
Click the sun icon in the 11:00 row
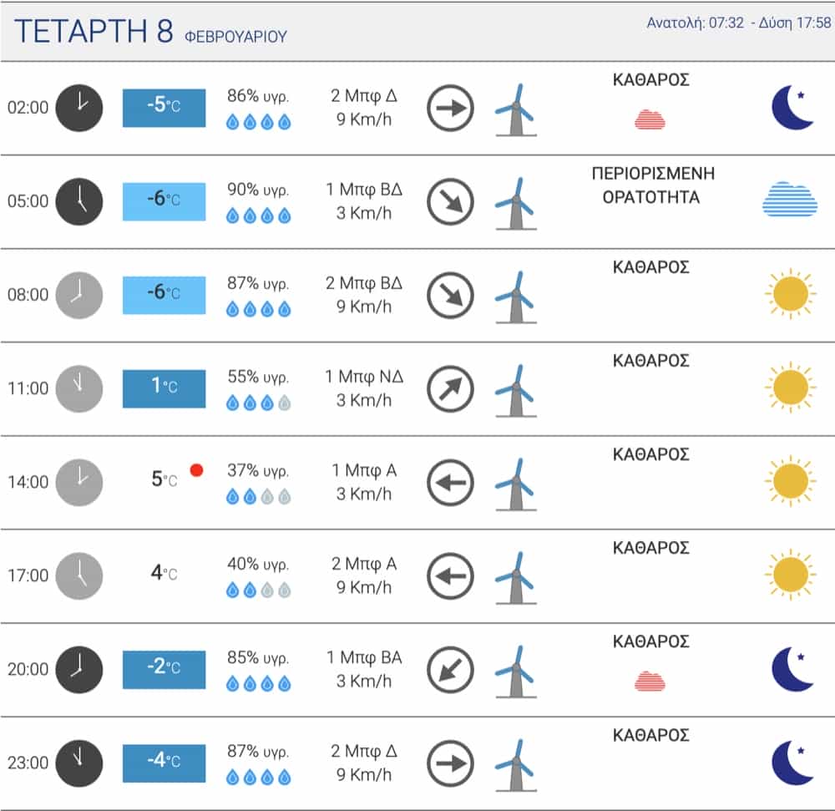[790, 388]
